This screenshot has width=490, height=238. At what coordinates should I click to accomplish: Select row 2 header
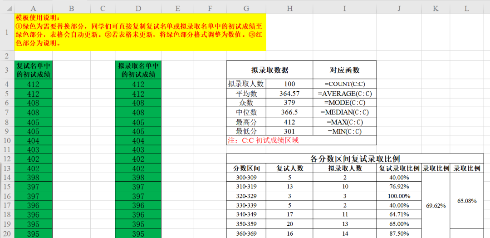click(7, 56)
